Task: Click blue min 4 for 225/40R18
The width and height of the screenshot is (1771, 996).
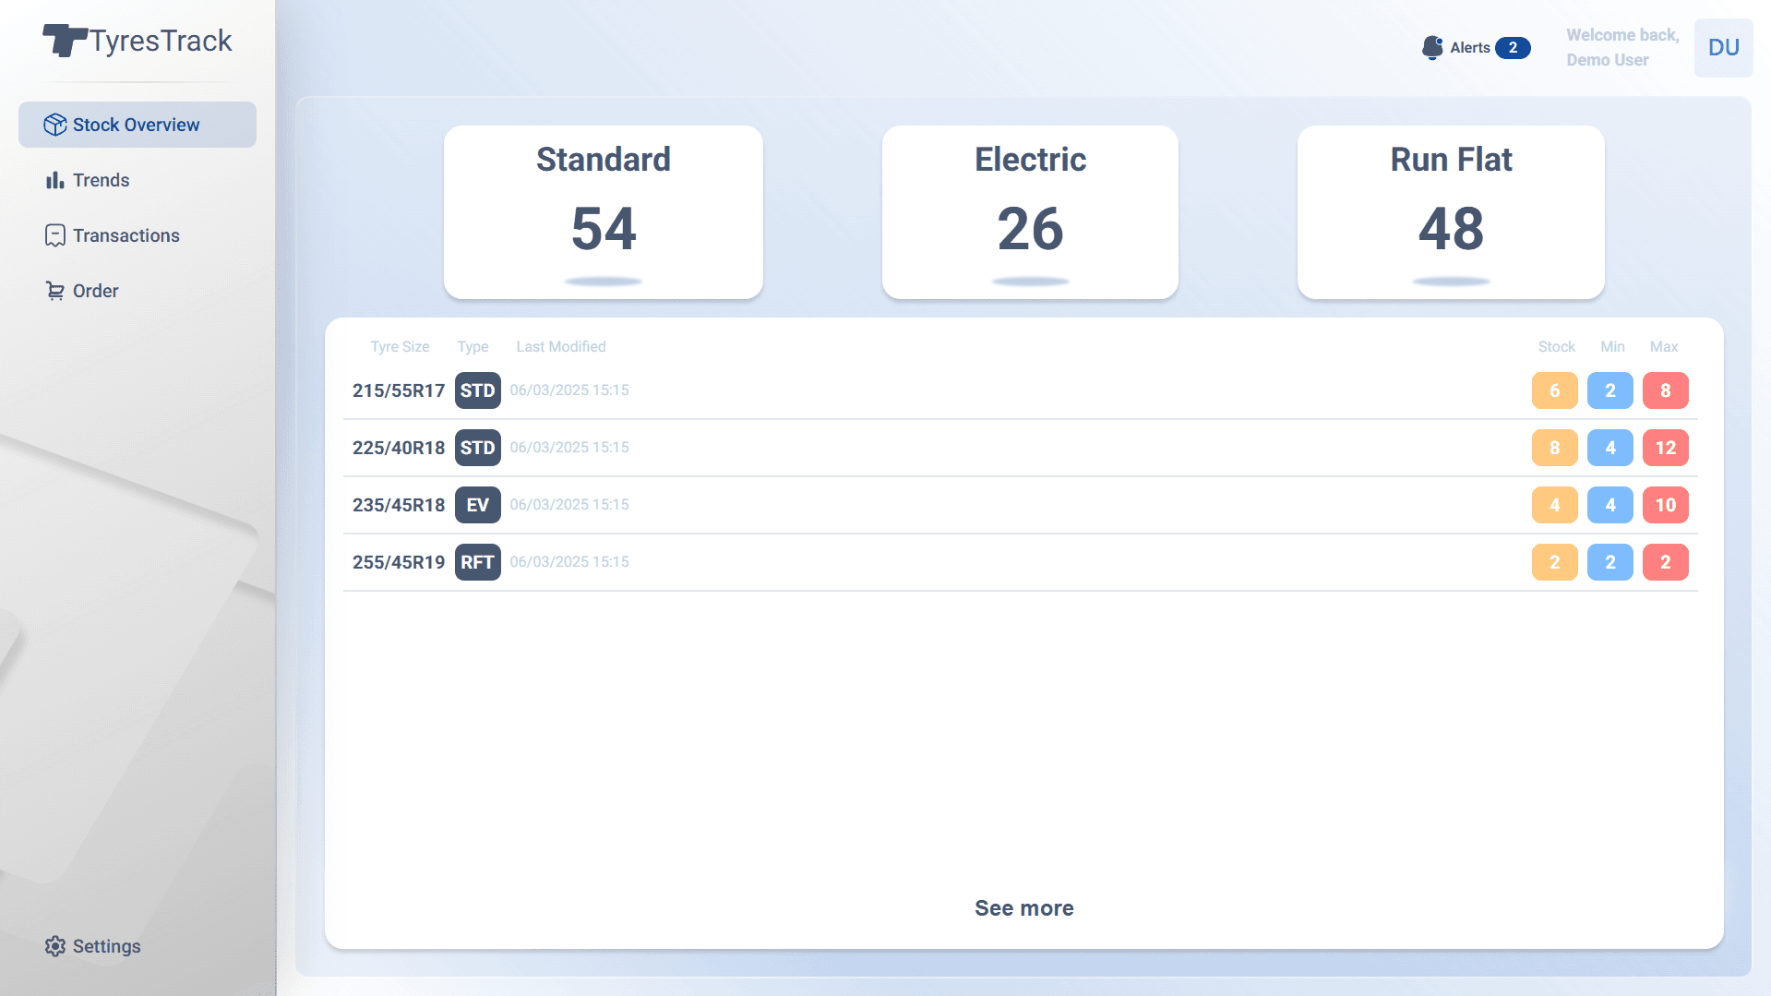Action: coord(1610,448)
